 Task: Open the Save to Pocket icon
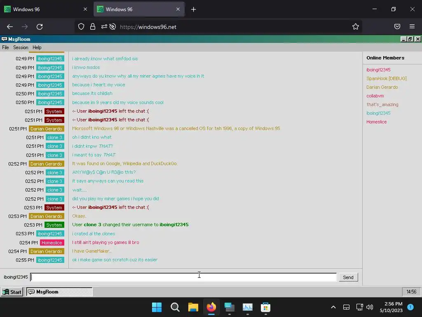[397, 26]
